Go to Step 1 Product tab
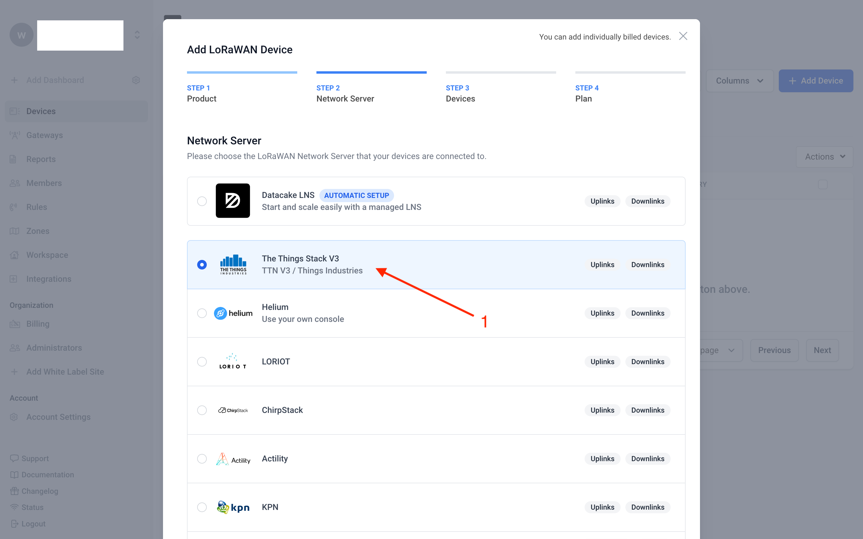Viewport: 863px width, 539px height. click(x=242, y=88)
